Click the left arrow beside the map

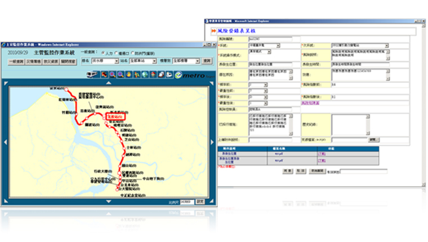click(x=5, y=141)
